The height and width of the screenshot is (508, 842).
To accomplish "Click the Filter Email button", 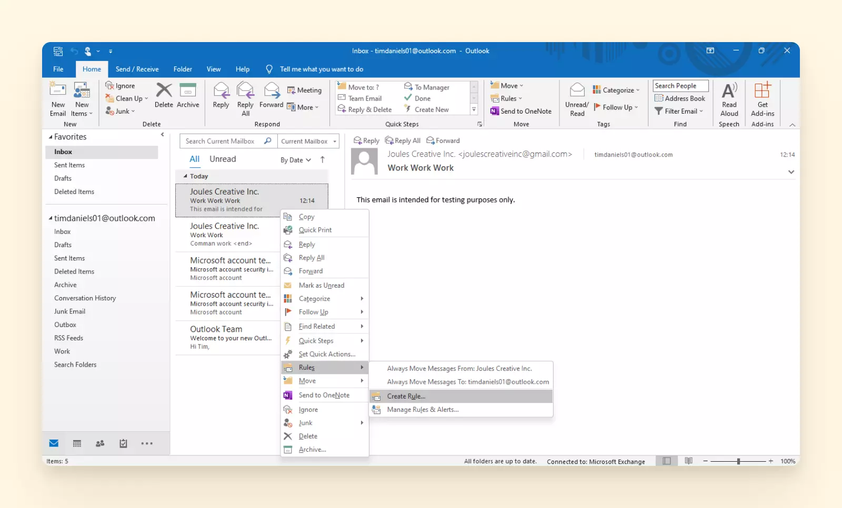I will [x=679, y=111].
